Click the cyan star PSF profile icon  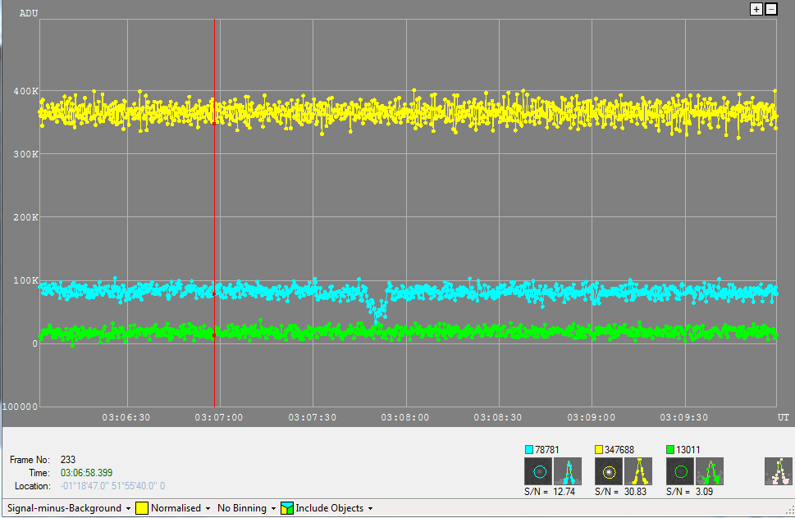[x=567, y=471]
